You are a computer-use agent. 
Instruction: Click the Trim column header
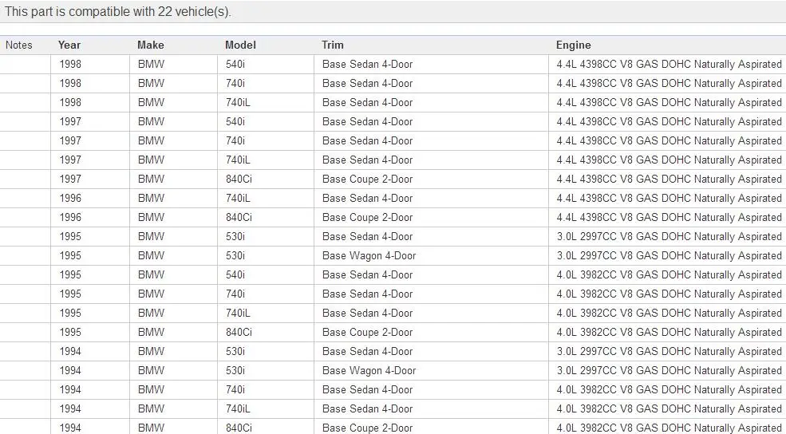click(332, 45)
